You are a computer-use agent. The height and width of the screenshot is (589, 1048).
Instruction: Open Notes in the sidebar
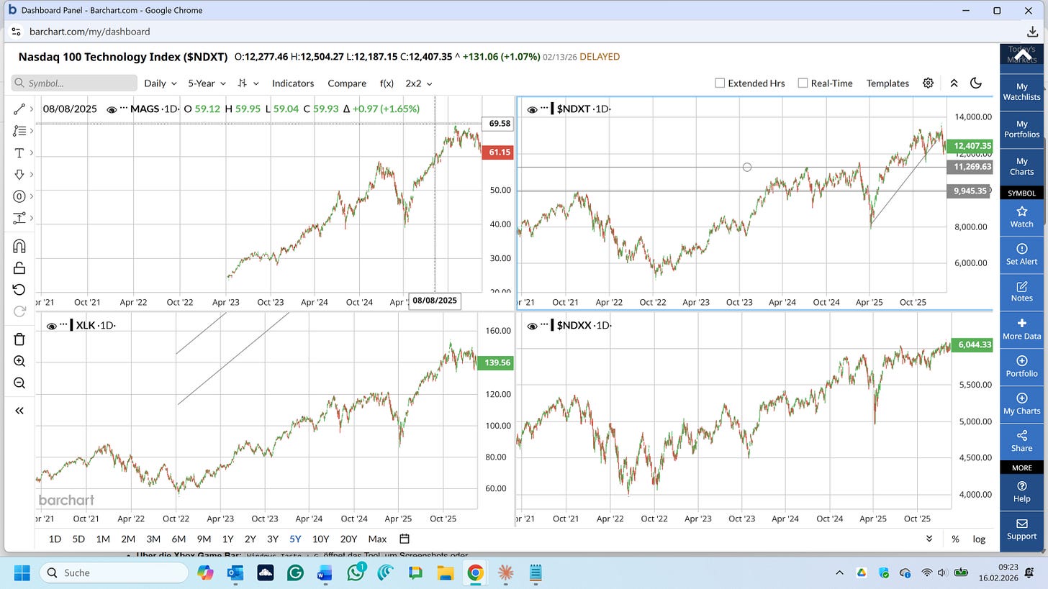click(1021, 291)
